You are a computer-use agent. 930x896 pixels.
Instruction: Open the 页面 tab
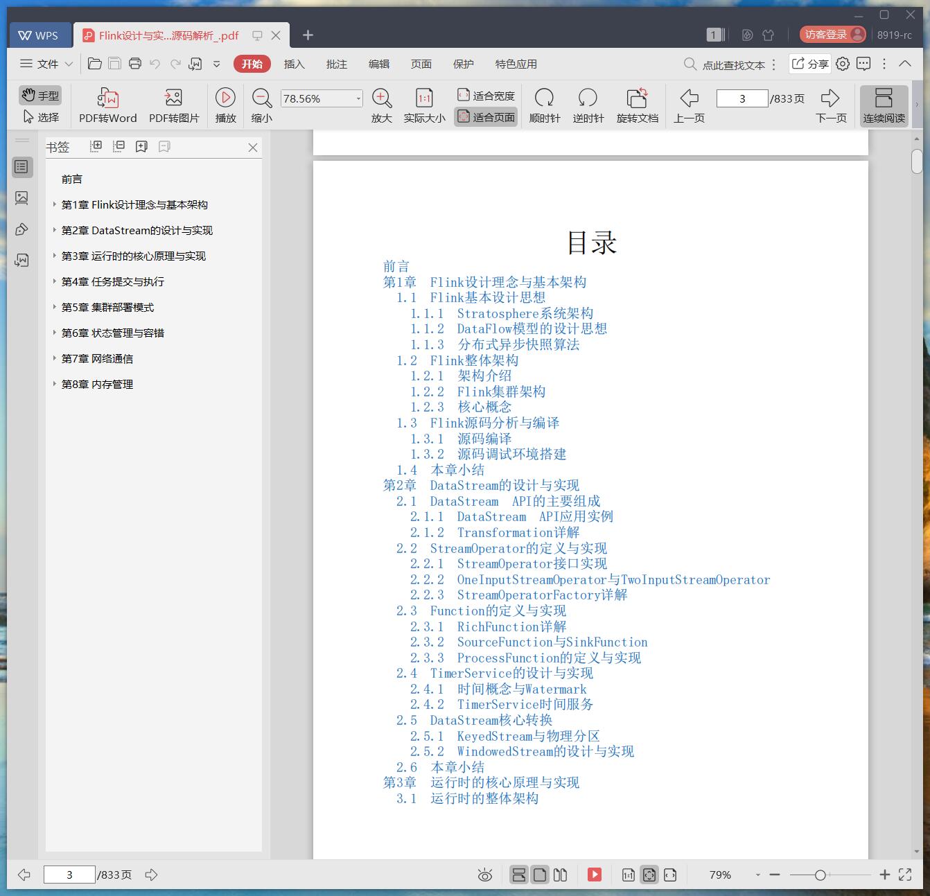pos(421,64)
